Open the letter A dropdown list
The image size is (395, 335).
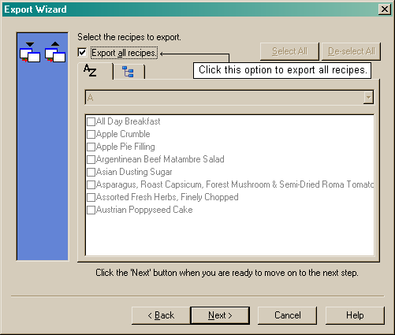[368, 98]
